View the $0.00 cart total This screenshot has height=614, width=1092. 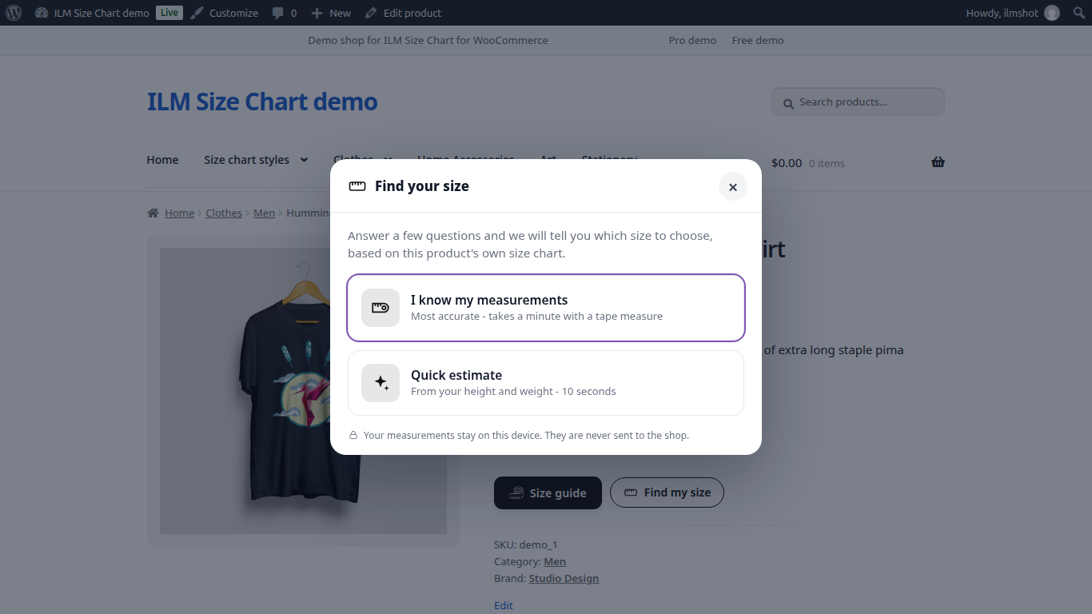tap(787, 163)
